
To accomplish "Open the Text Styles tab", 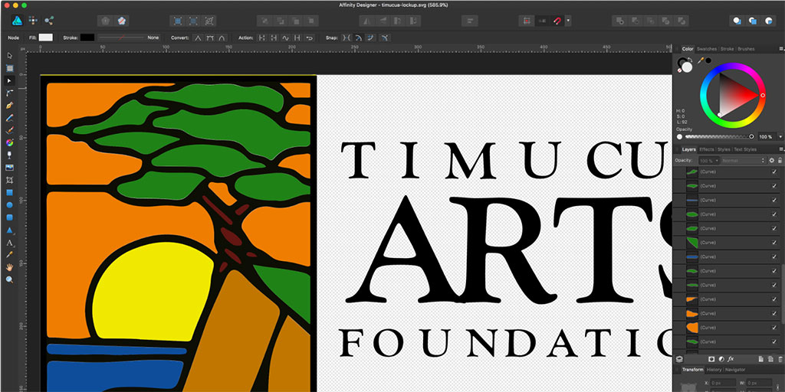I will (x=745, y=149).
